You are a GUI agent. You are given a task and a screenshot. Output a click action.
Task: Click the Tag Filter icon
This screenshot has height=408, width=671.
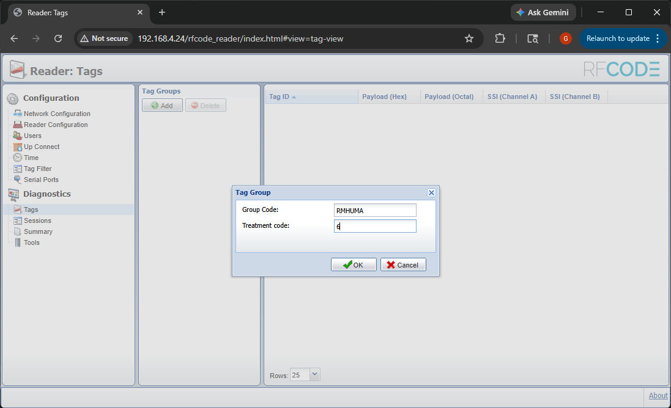18,169
